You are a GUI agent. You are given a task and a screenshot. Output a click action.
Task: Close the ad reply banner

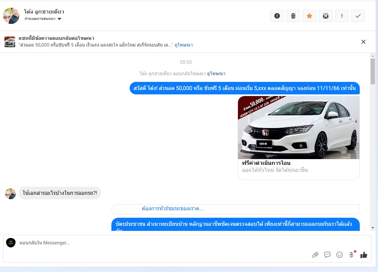point(363,42)
